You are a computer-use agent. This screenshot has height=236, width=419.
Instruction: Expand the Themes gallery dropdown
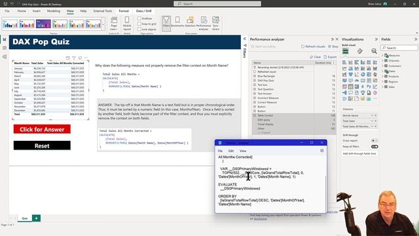pos(103,24)
